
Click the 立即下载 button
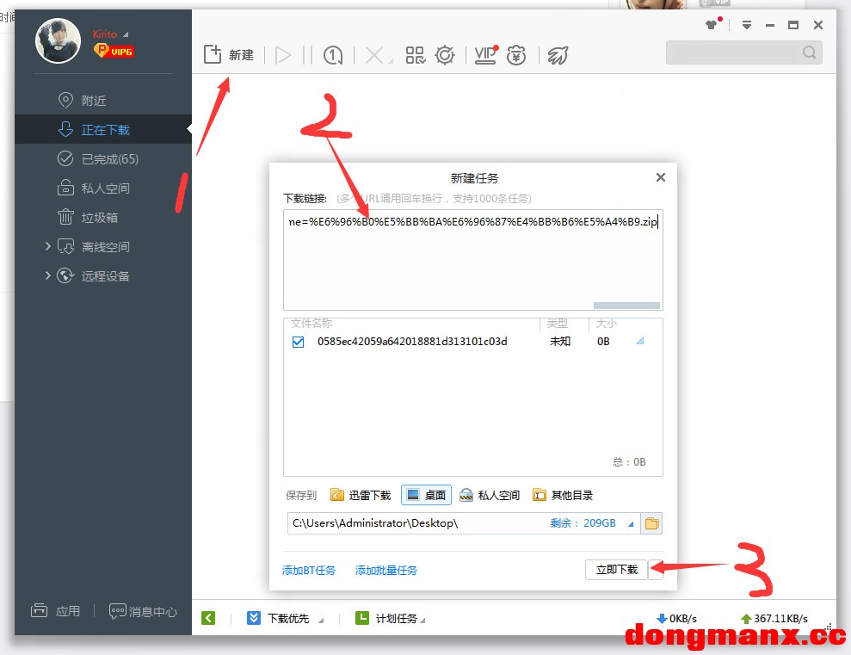coord(616,569)
